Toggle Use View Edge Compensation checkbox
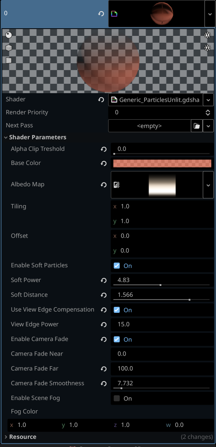 (x=117, y=310)
